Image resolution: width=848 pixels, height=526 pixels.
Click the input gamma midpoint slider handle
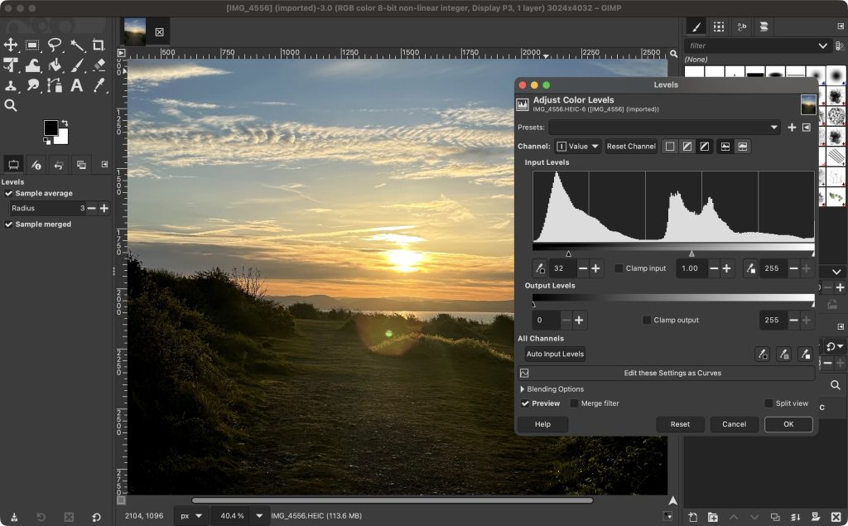pos(691,253)
